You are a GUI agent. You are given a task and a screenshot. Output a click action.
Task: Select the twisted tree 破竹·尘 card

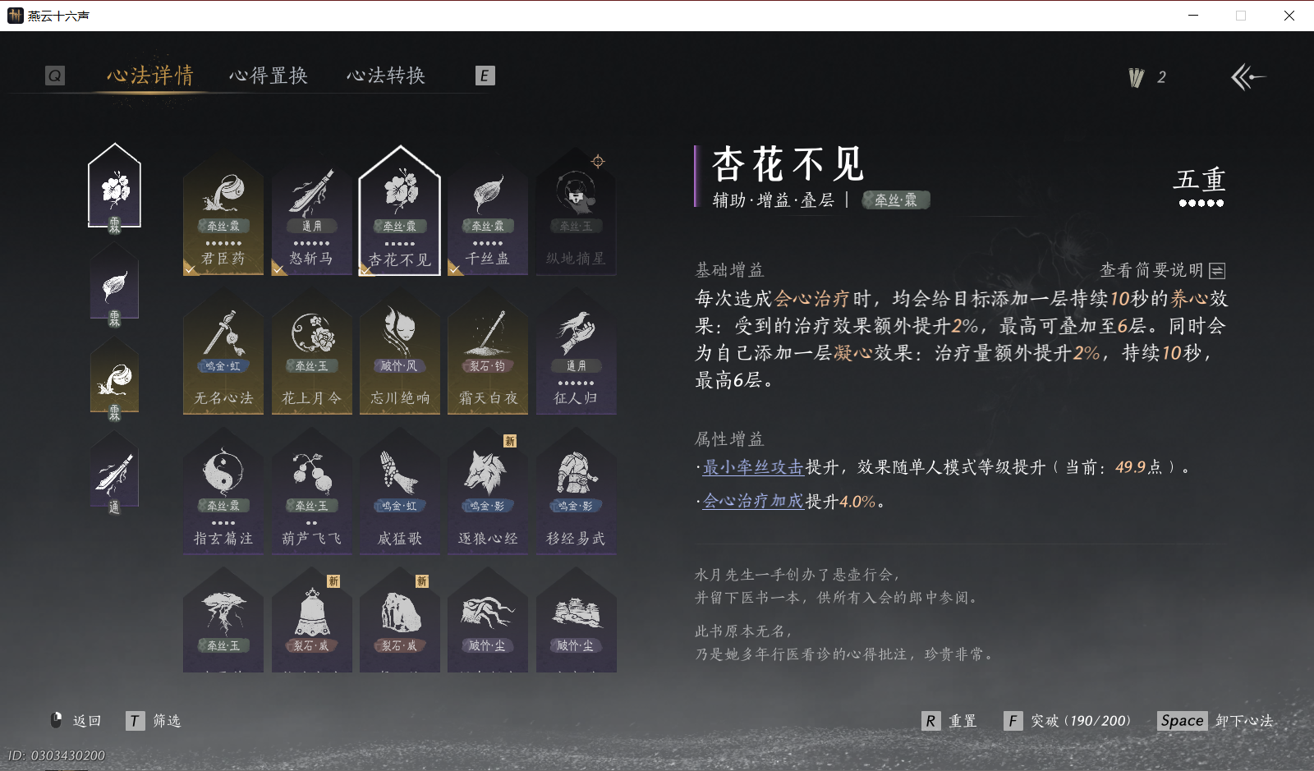click(x=488, y=621)
